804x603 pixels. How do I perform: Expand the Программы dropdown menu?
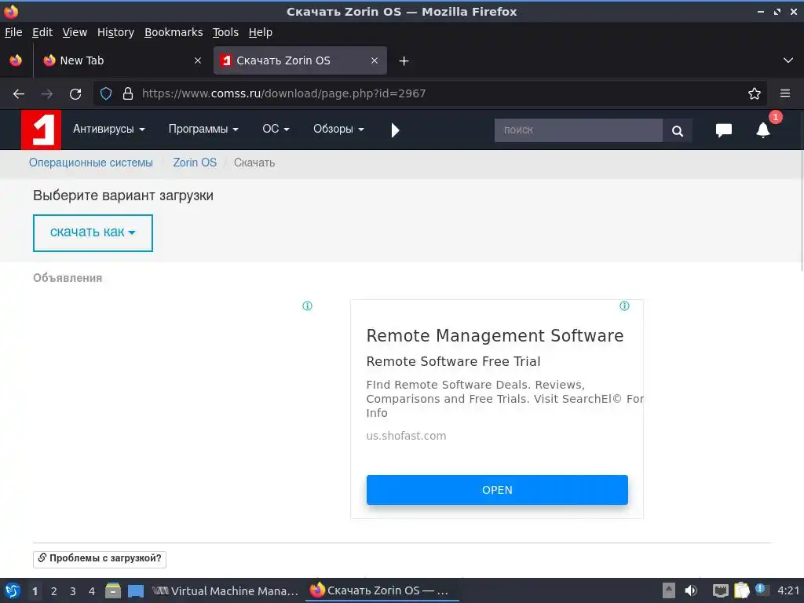[x=203, y=130]
